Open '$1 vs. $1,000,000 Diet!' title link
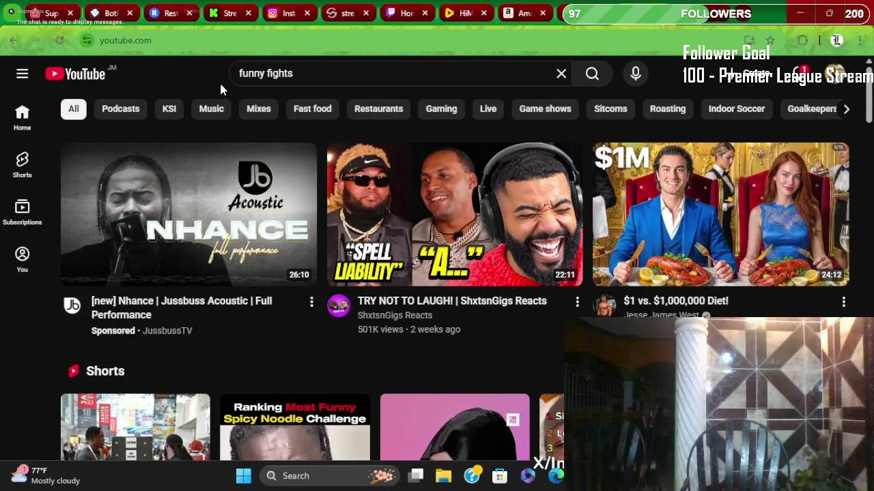Viewport: 874px width, 491px height. (x=676, y=301)
